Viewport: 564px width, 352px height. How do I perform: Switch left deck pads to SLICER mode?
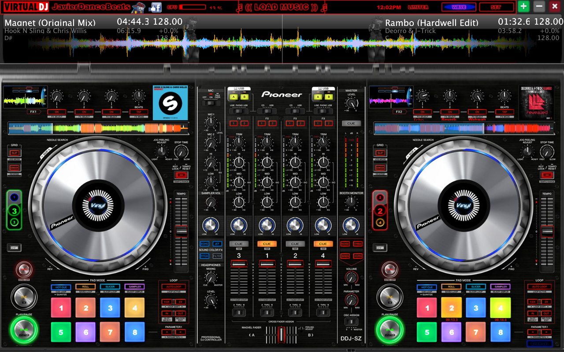110,287
